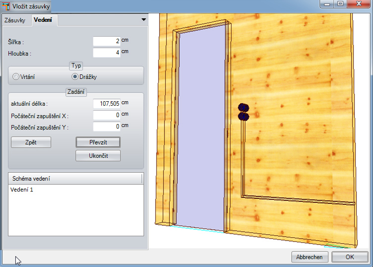Confirm with the OK button

350,257
